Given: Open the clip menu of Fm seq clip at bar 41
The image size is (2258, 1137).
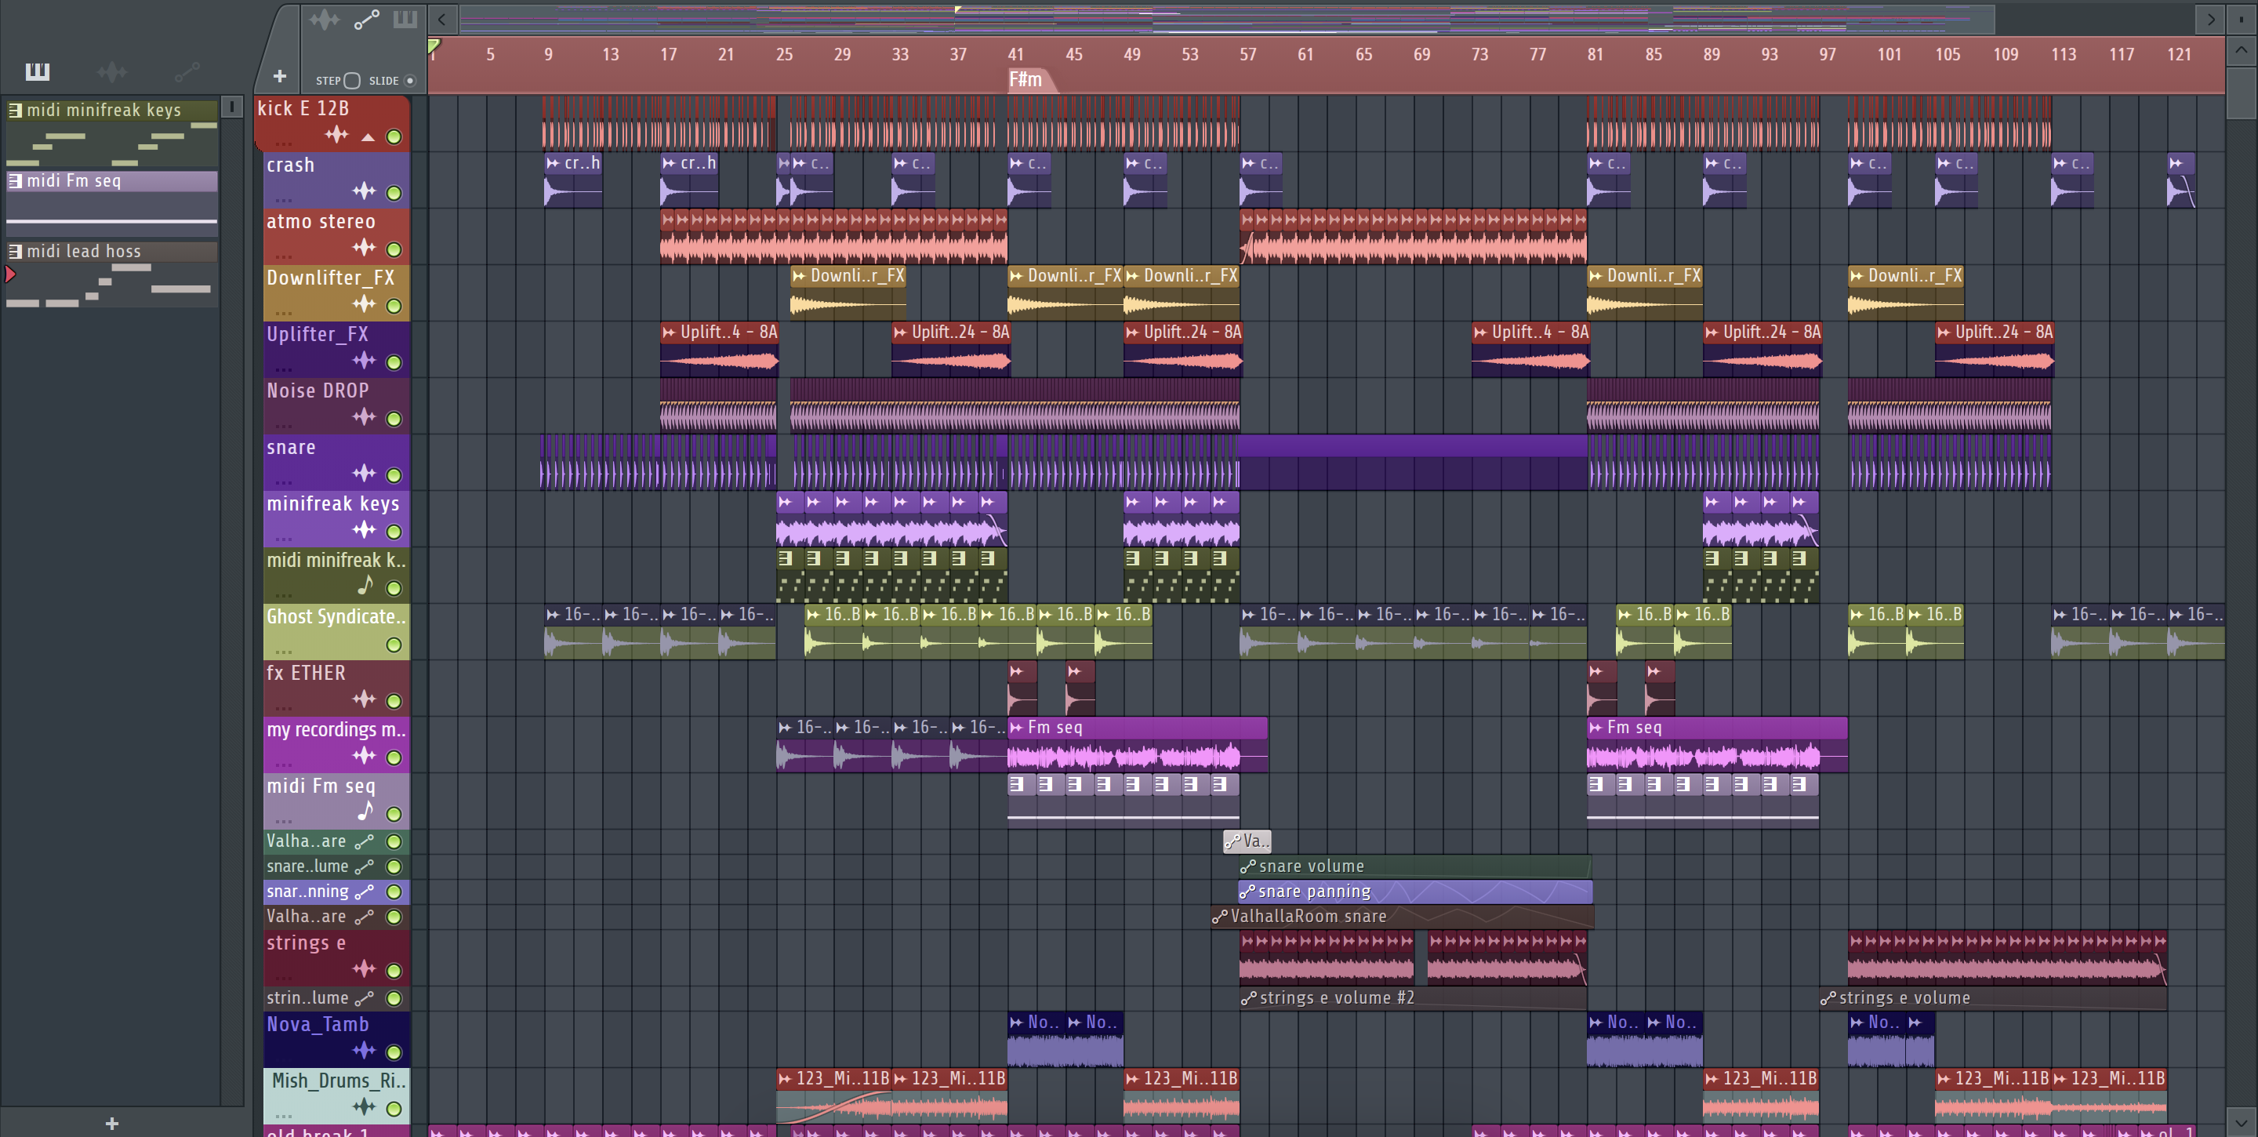Looking at the screenshot, I should [x=1017, y=728].
